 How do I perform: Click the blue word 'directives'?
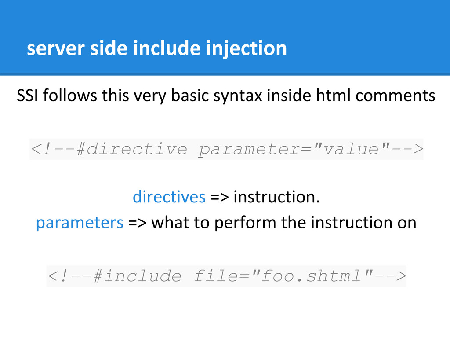169,197
